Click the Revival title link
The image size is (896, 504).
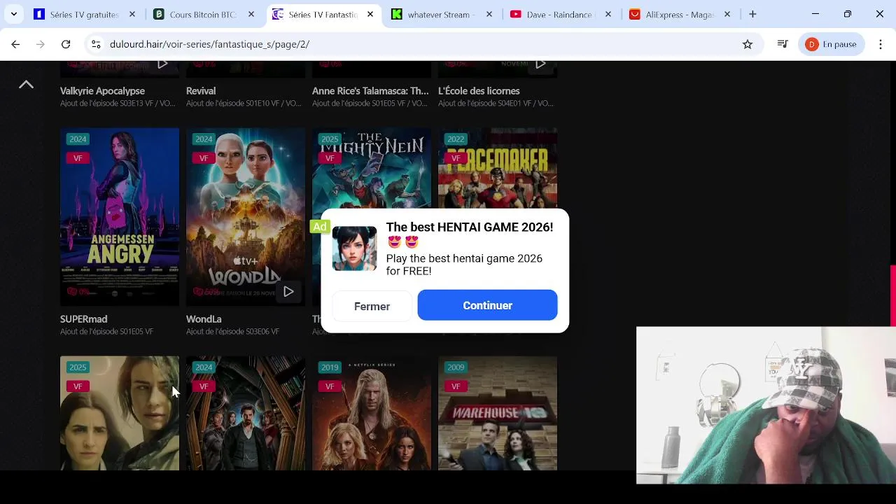point(201,91)
